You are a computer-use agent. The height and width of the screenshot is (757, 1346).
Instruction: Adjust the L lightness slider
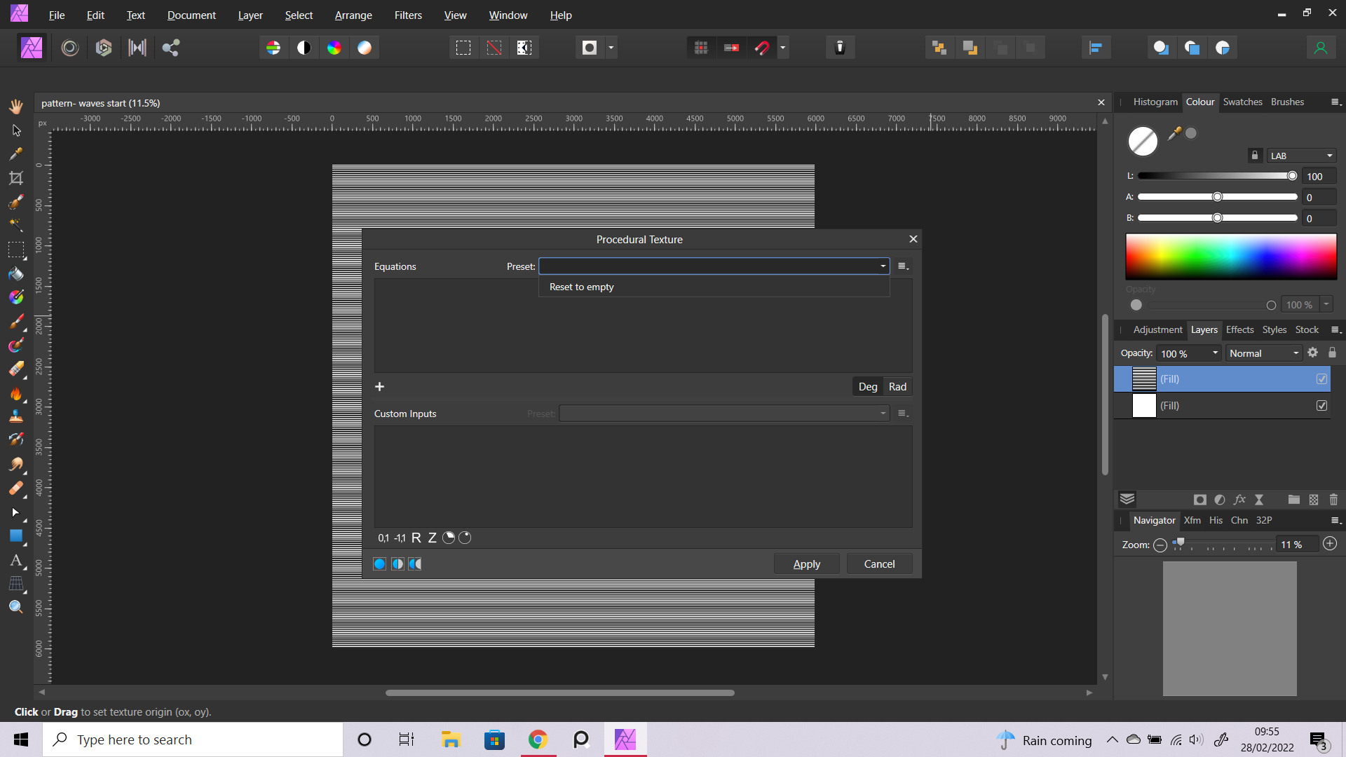point(1217,176)
